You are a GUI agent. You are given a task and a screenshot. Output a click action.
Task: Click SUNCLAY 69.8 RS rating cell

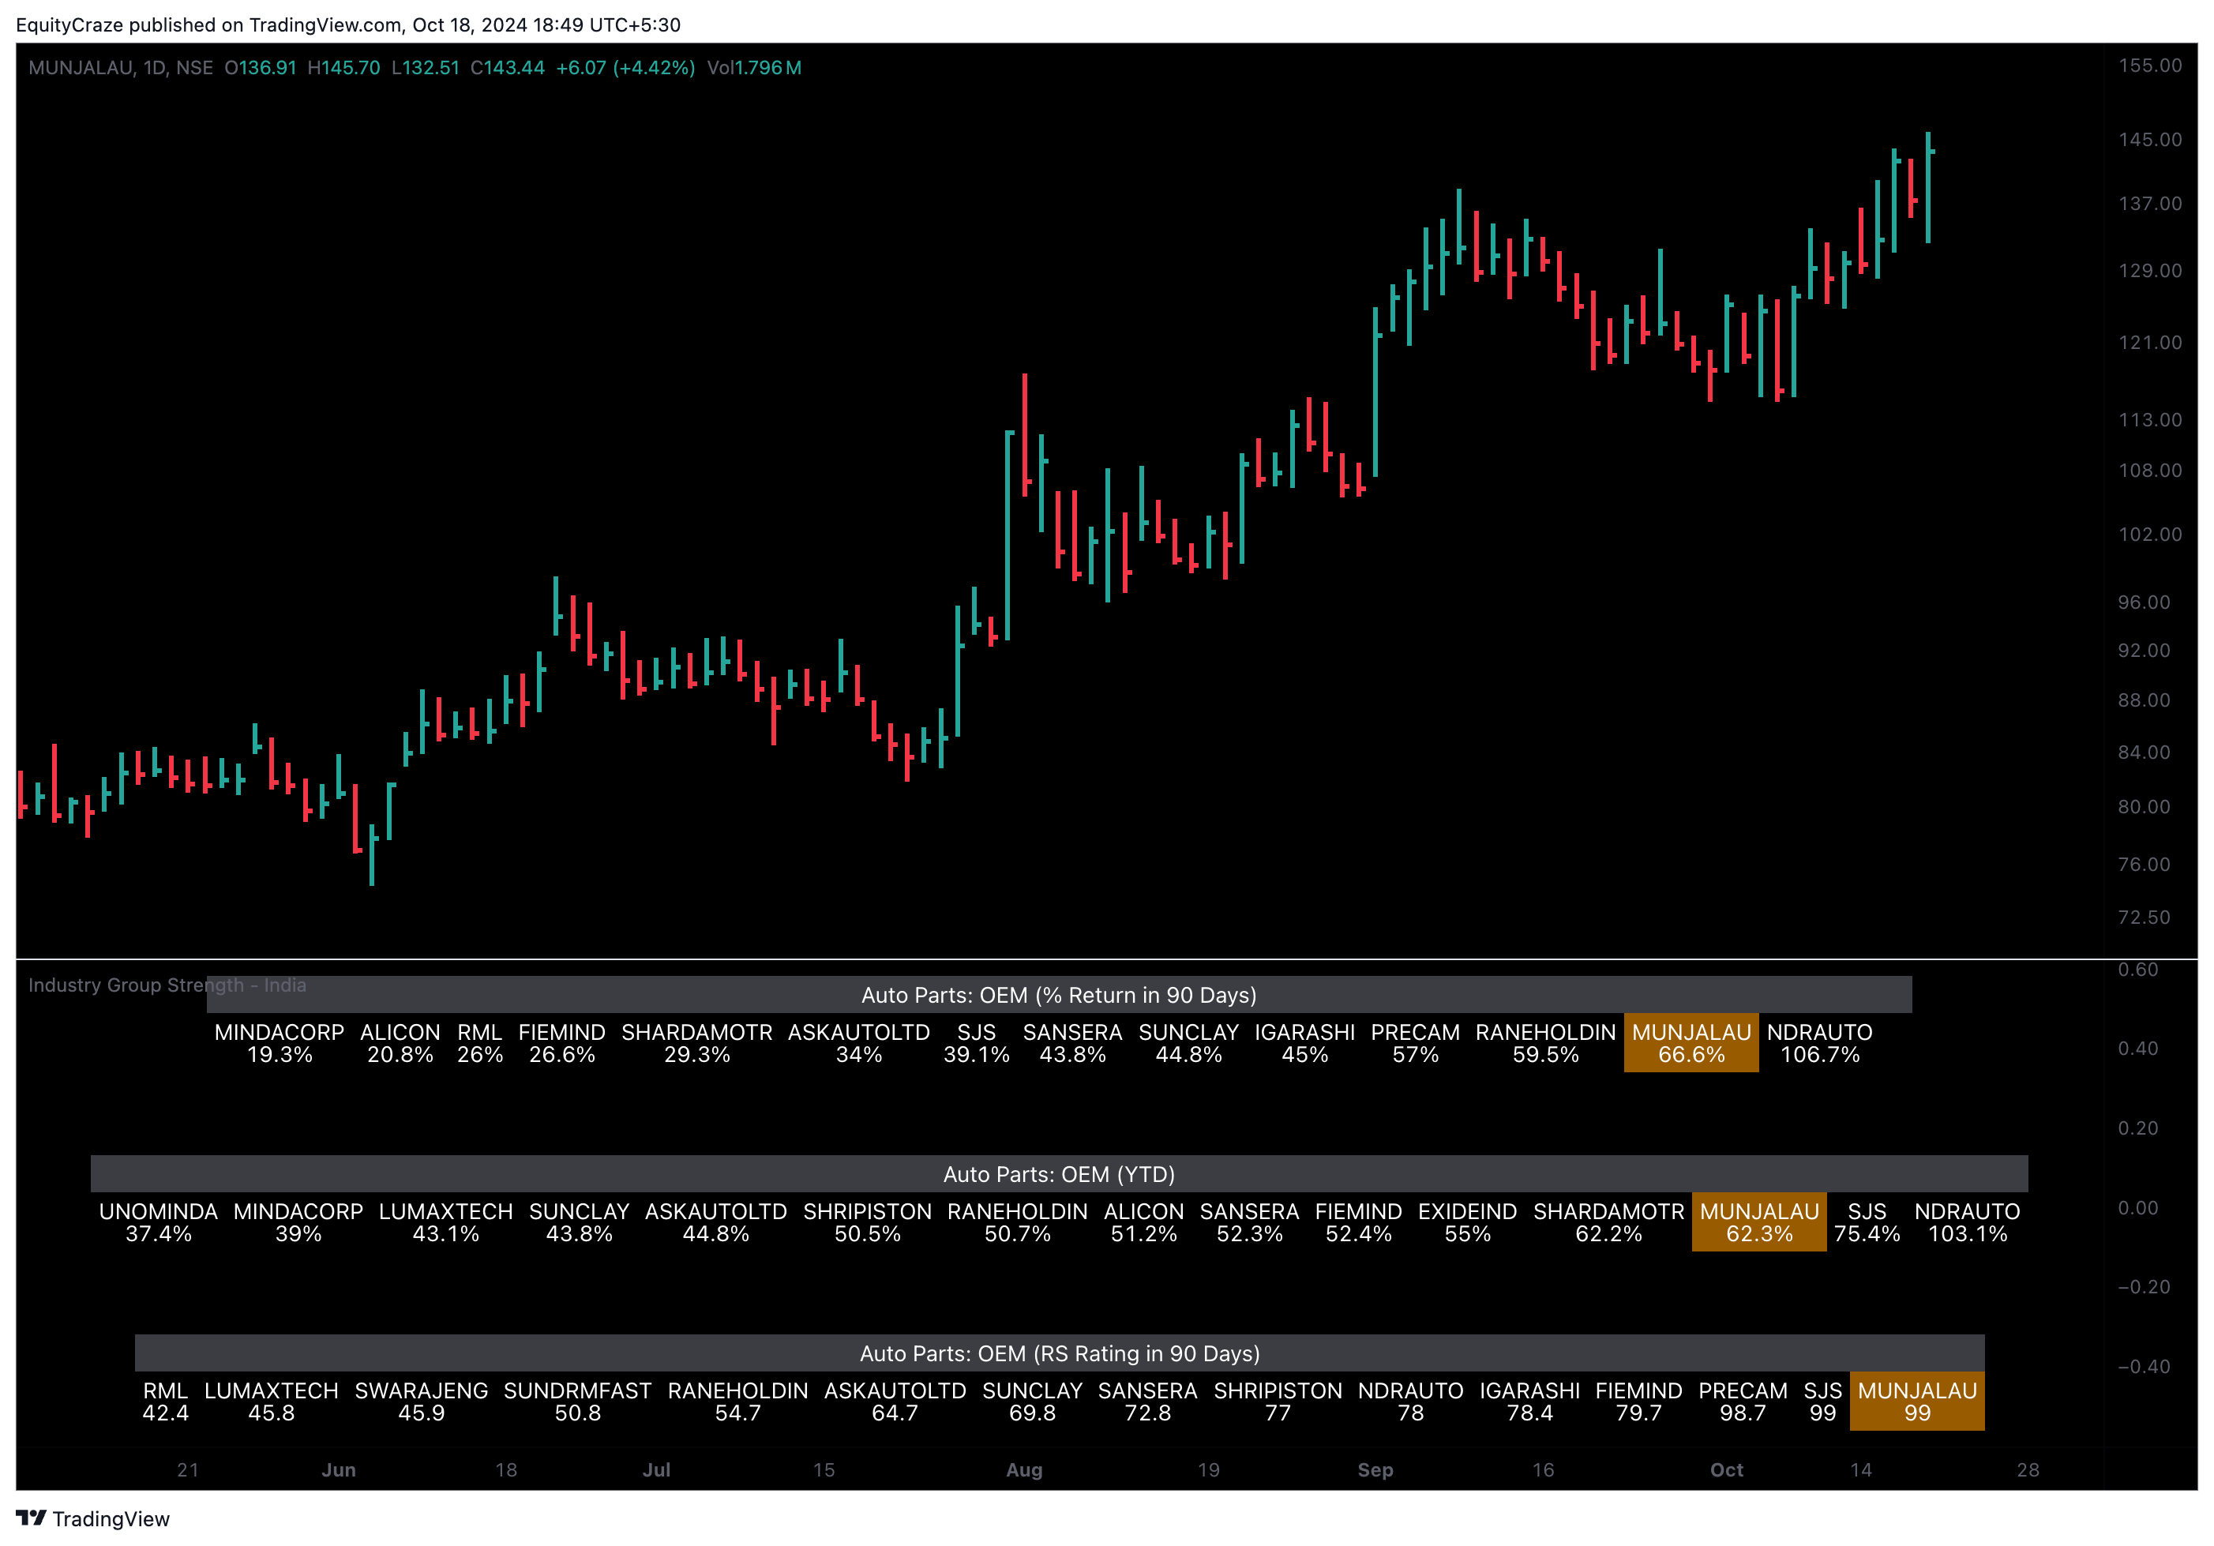coord(1033,1402)
